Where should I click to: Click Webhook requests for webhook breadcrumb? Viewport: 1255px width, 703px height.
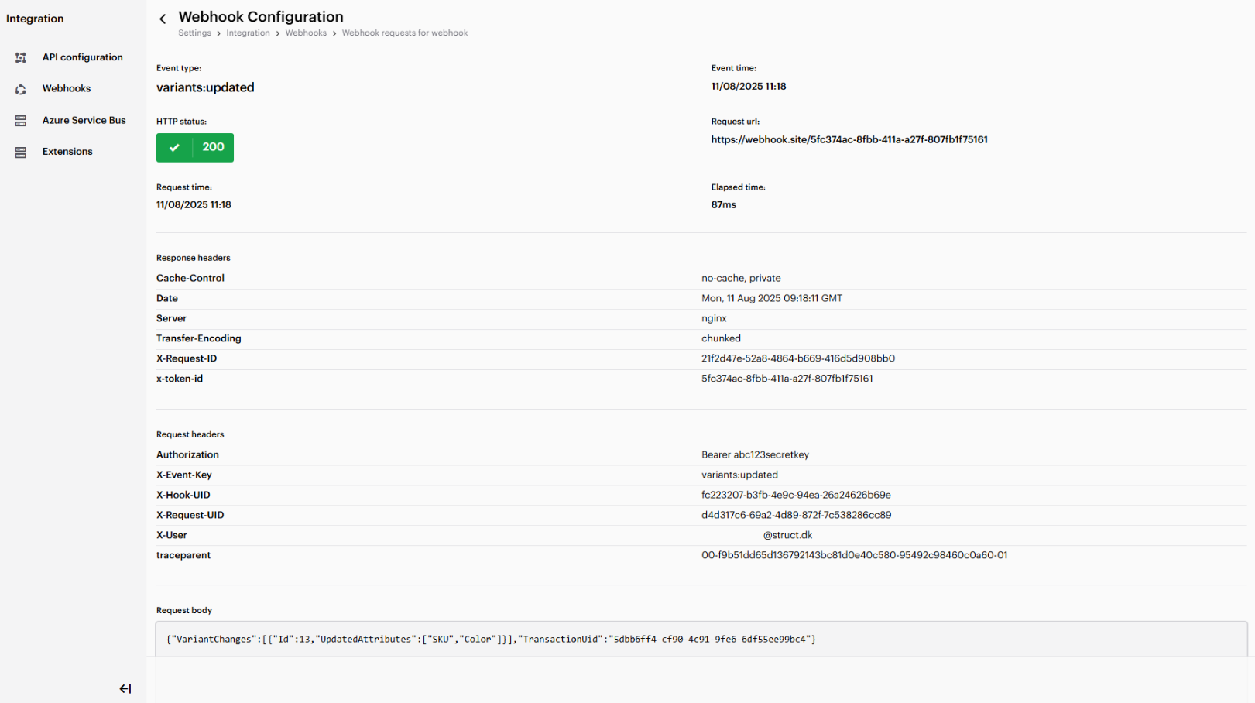(404, 33)
